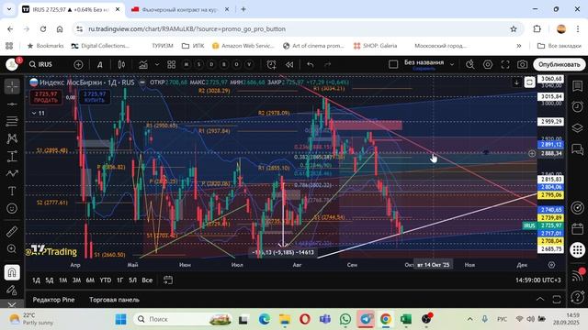The width and height of the screenshot is (588, 330).
Task: Undo the last chart action
Action: 311,64
